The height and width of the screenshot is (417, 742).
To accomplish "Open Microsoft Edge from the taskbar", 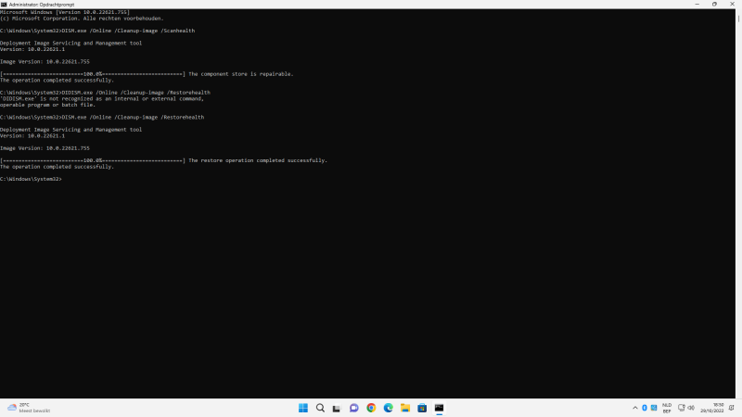I will (x=388, y=408).
